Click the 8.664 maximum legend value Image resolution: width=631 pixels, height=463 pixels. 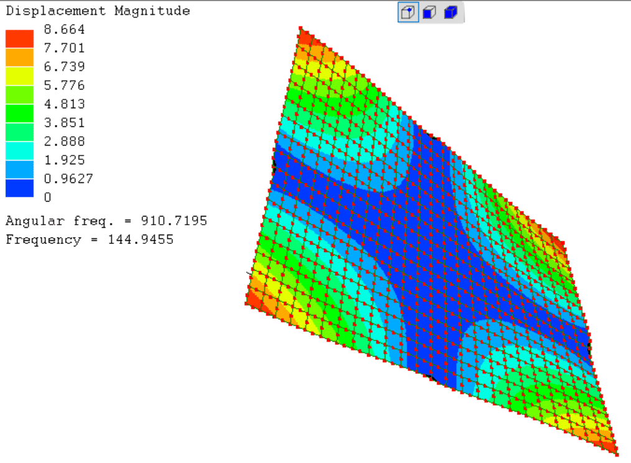(x=64, y=29)
